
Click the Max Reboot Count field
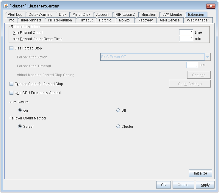point(186,32)
